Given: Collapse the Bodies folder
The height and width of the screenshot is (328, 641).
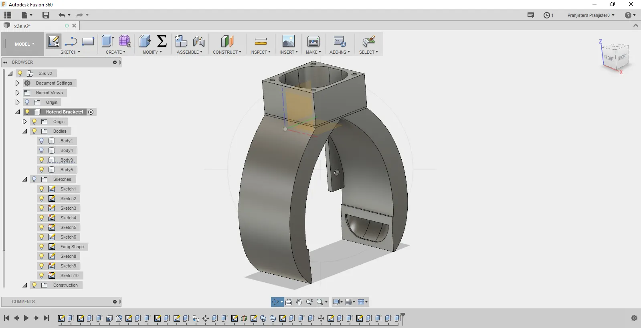Looking at the screenshot, I should (x=24, y=131).
